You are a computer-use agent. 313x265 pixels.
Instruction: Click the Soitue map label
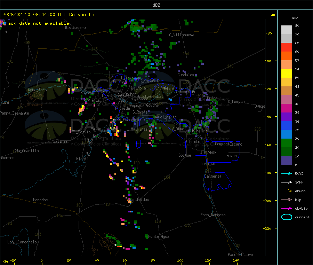(x=185, y=155)
